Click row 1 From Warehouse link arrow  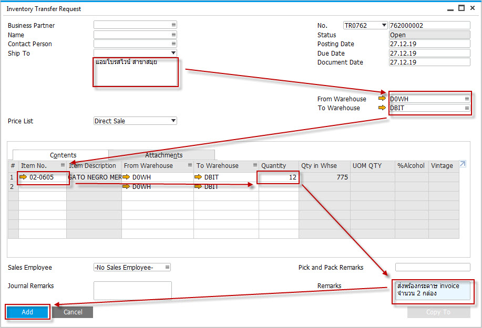(x=126, y=177)
